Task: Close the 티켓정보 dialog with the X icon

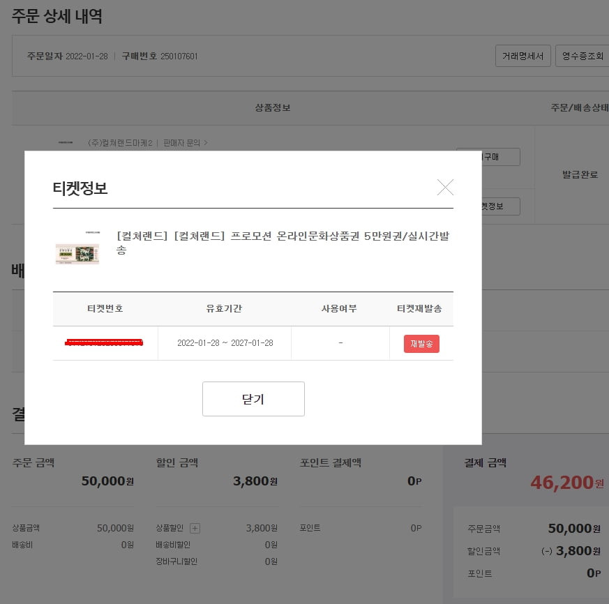Action: 445,187
